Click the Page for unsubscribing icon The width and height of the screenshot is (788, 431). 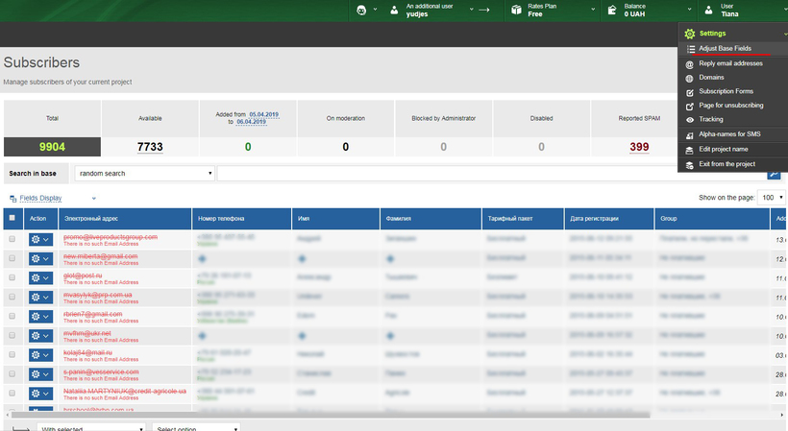coord(690,107)
